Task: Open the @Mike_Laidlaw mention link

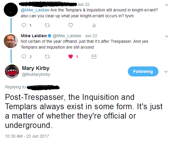Action: point(35,10)
